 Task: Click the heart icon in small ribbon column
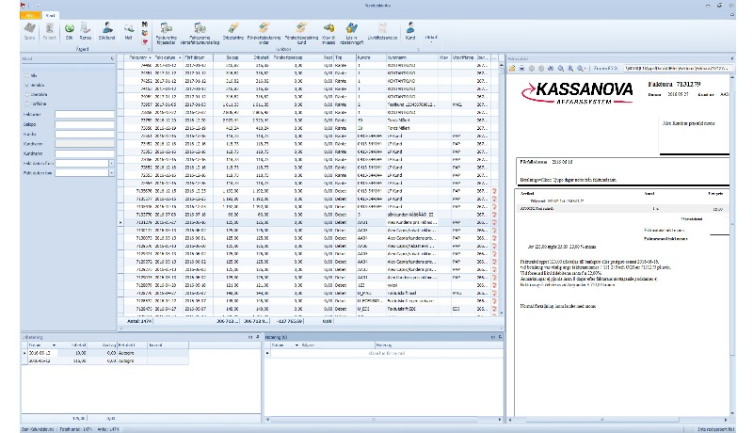145,41
